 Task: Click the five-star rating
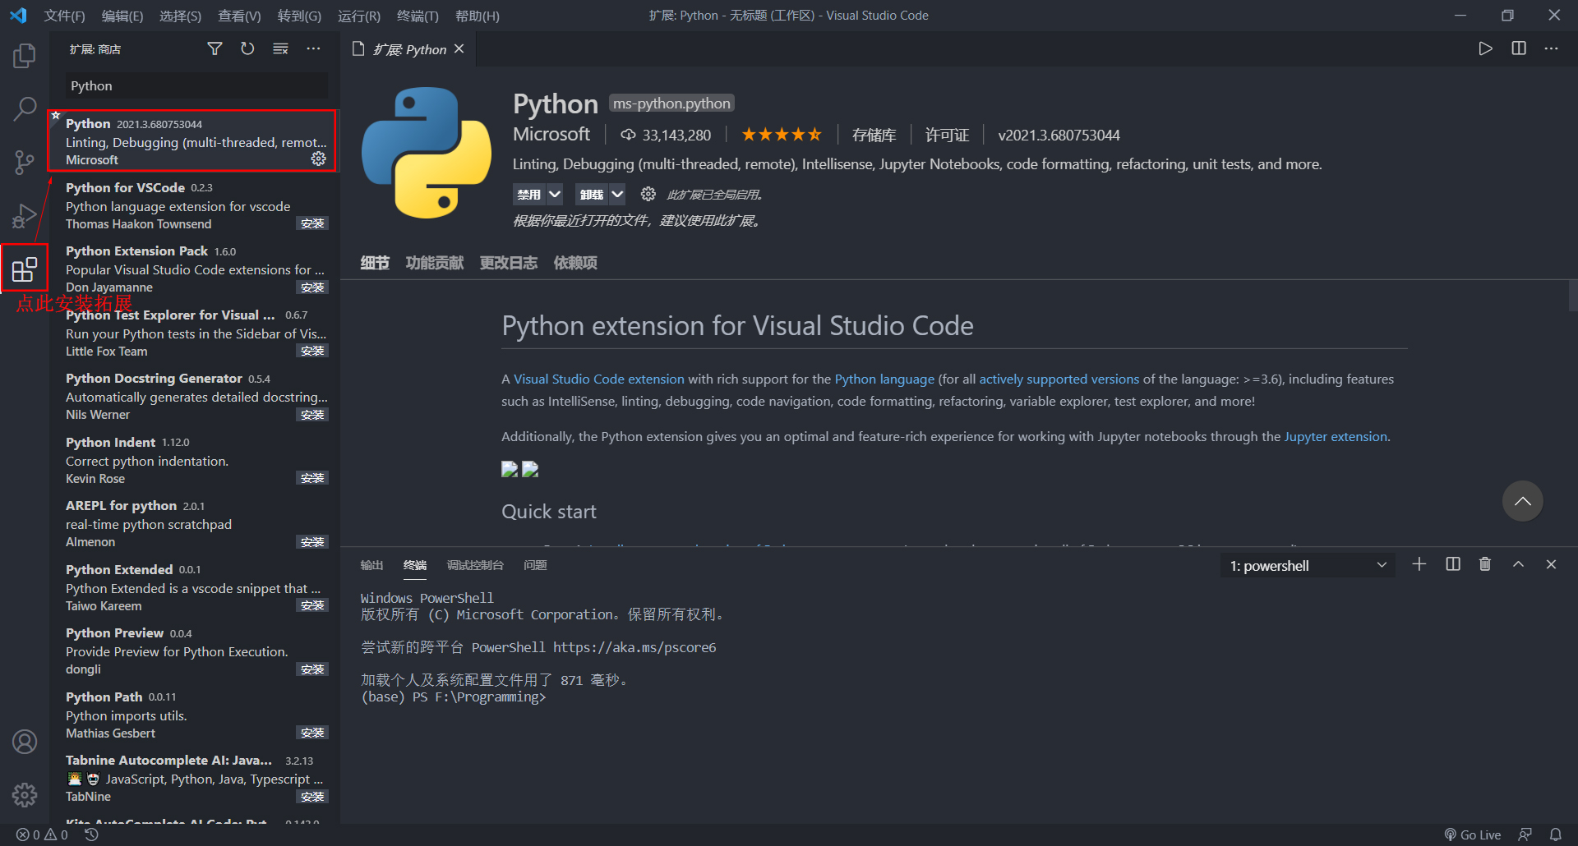[782, 134]
